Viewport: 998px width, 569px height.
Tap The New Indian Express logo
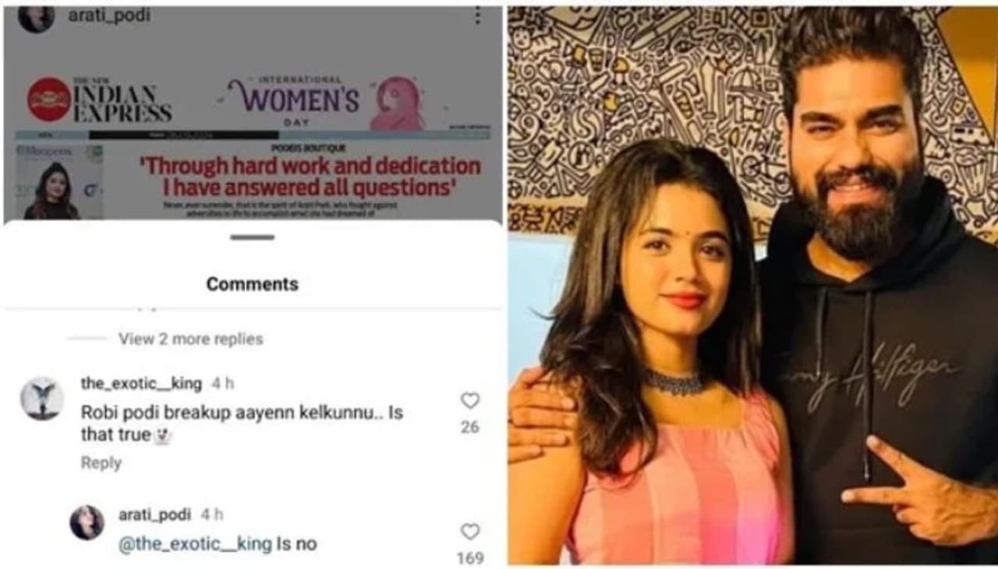tap(100, 100)
